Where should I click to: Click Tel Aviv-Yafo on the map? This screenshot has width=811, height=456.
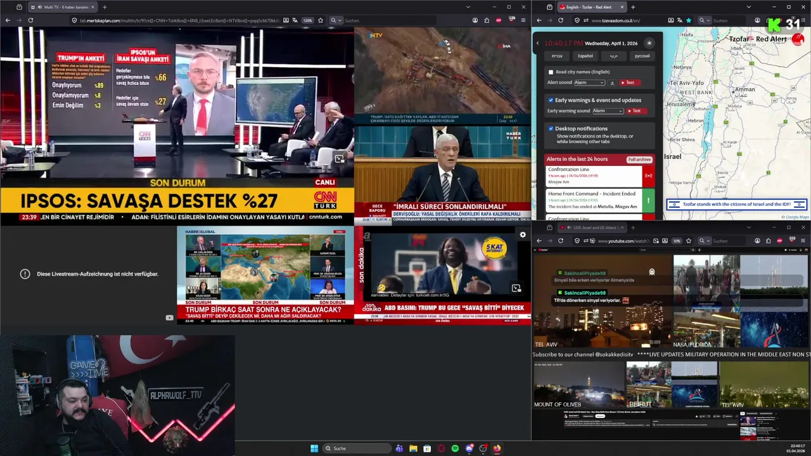pyautogui.click(x=686, y=83)
